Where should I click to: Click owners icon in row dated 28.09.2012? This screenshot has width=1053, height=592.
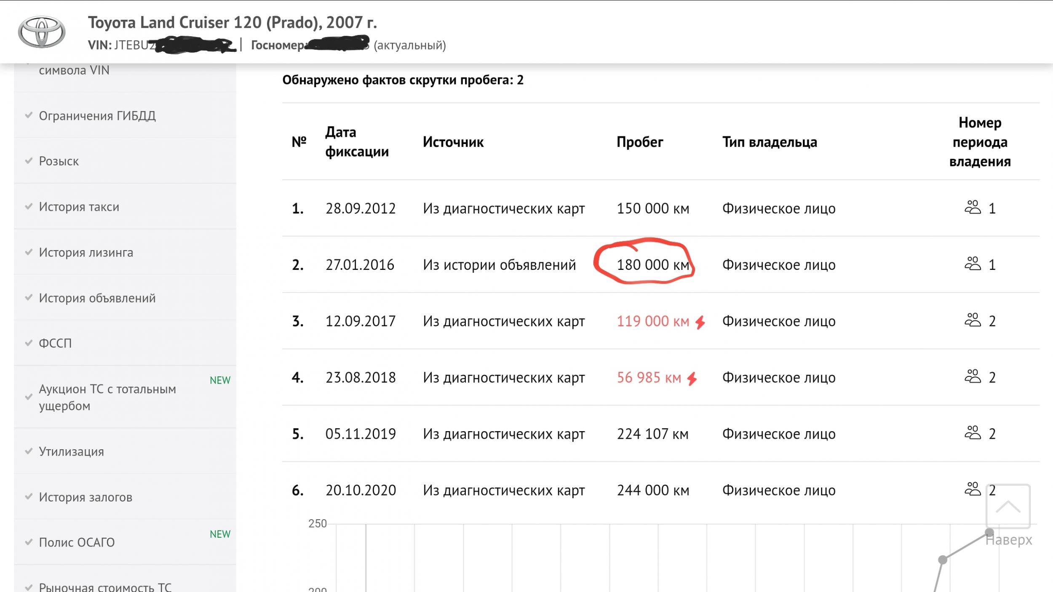[973, 207]
